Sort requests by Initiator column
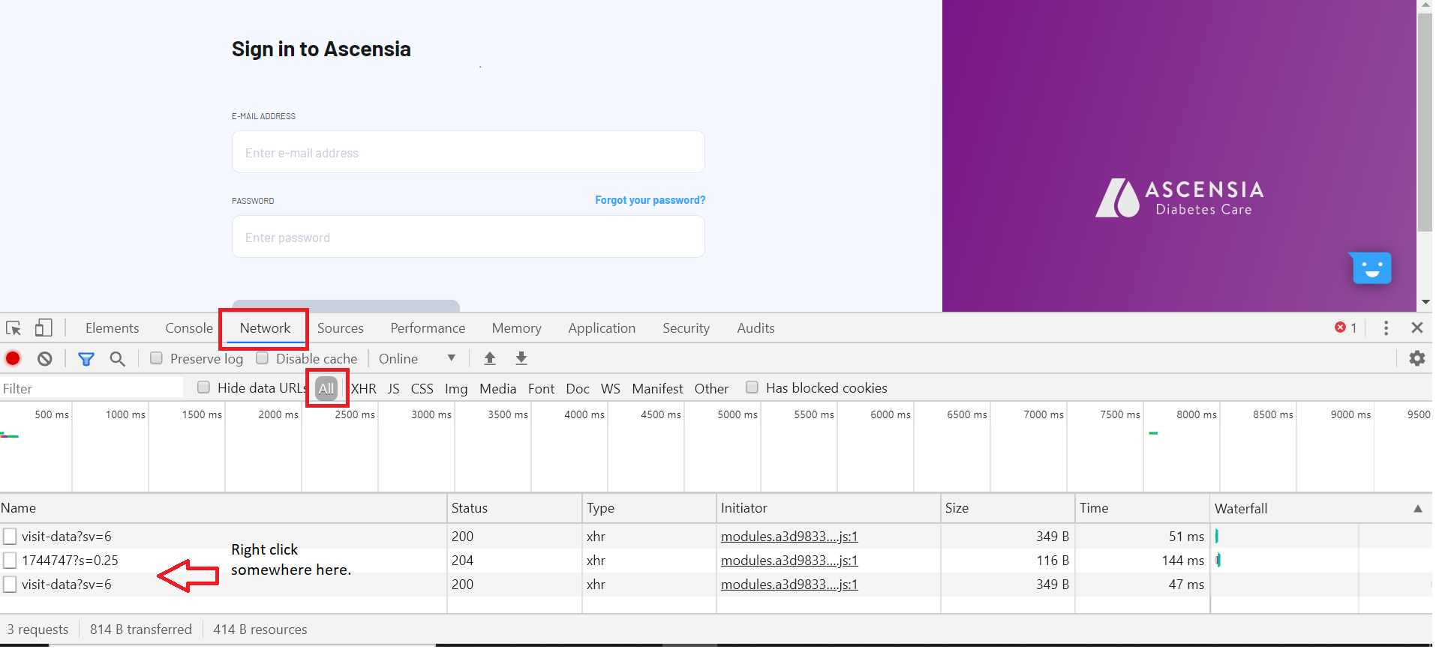Image resolution: width=1436 pixels, height=649 pixels. [828, 508]
